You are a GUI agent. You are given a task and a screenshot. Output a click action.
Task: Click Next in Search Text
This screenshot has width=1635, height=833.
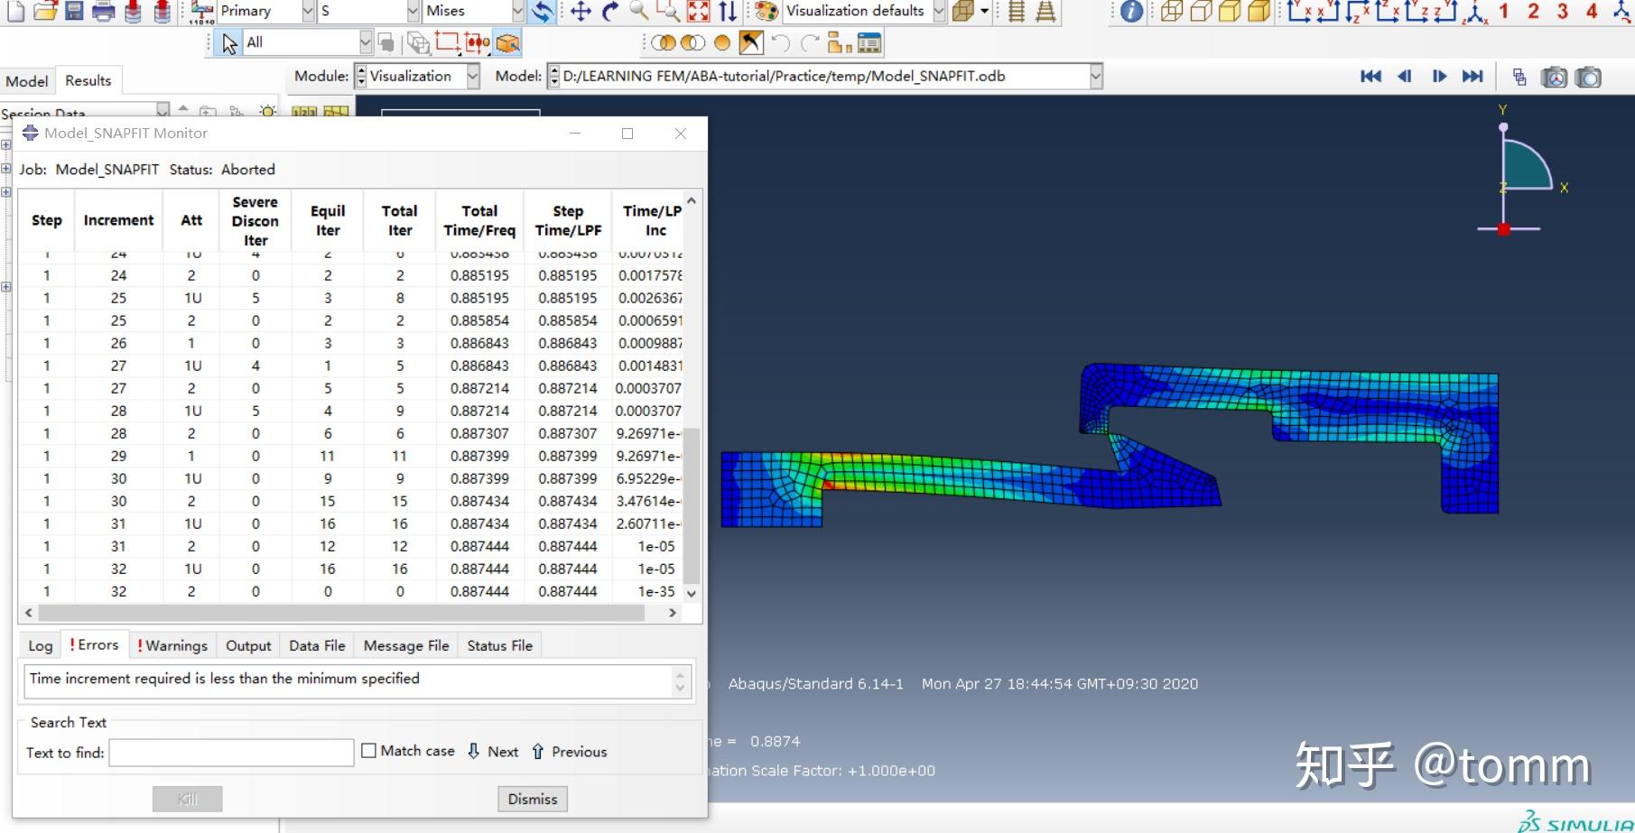(x=493, y=751)
